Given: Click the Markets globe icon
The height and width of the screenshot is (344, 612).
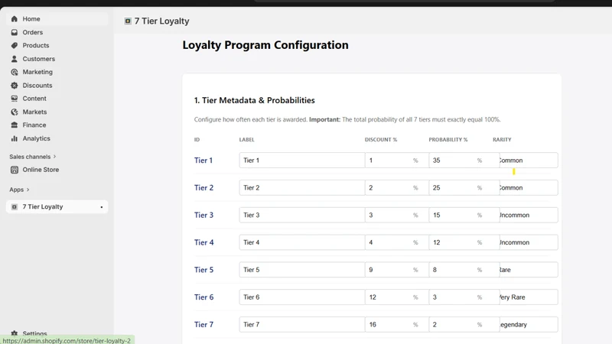Looking at the screenshot, I should click(15, 112).
